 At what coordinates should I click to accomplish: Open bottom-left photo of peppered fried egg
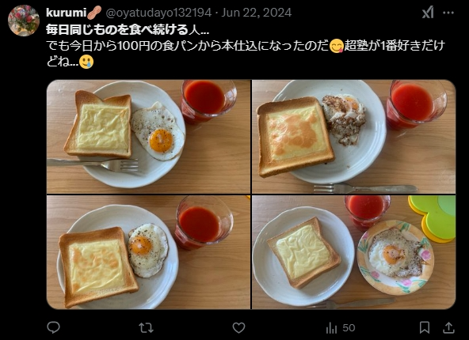coord(148,252)
